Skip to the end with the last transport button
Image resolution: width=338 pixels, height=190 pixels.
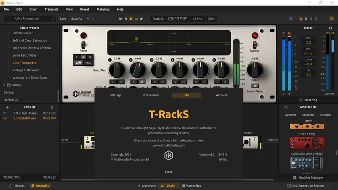pyautogui.click(x=142, y=19)
